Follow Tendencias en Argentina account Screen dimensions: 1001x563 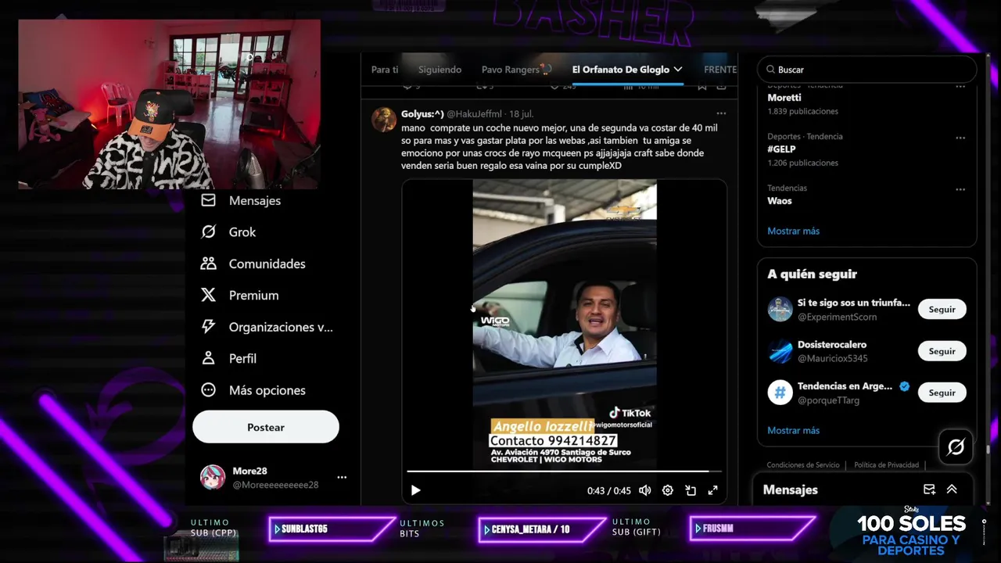[x=942, y=393]
